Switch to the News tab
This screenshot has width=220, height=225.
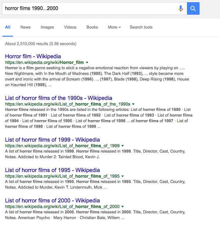(25, 27)
